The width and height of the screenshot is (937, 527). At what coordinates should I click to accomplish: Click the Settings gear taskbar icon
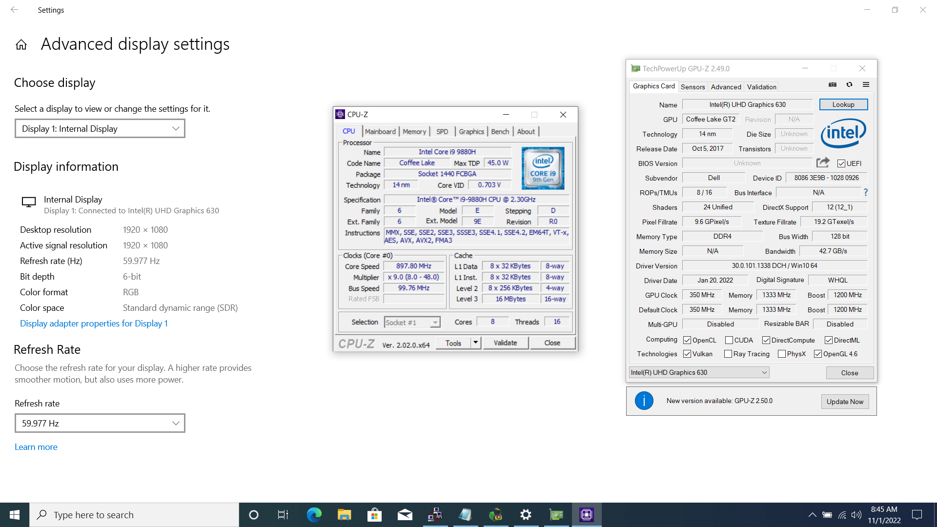(526, 515)
